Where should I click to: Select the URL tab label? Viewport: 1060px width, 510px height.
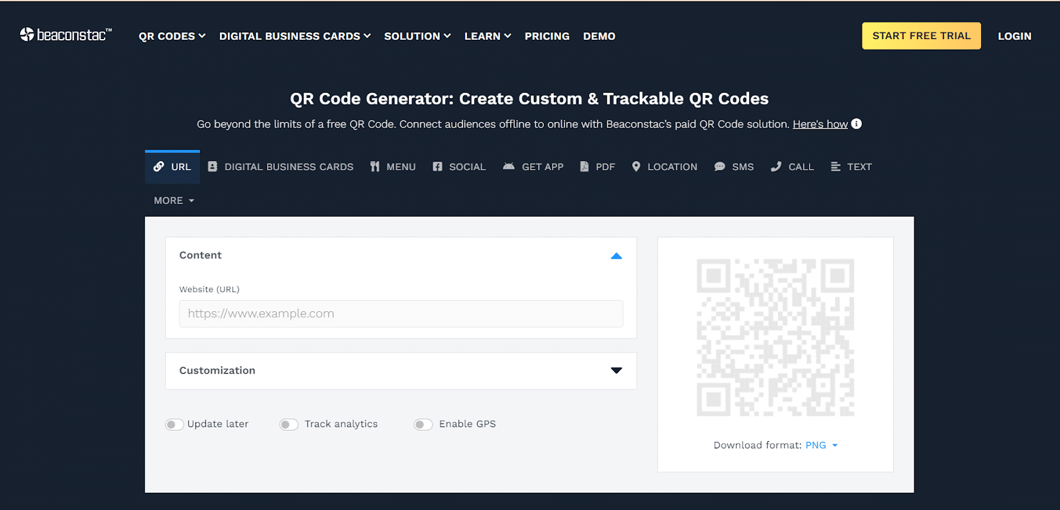tap(181, 167)
